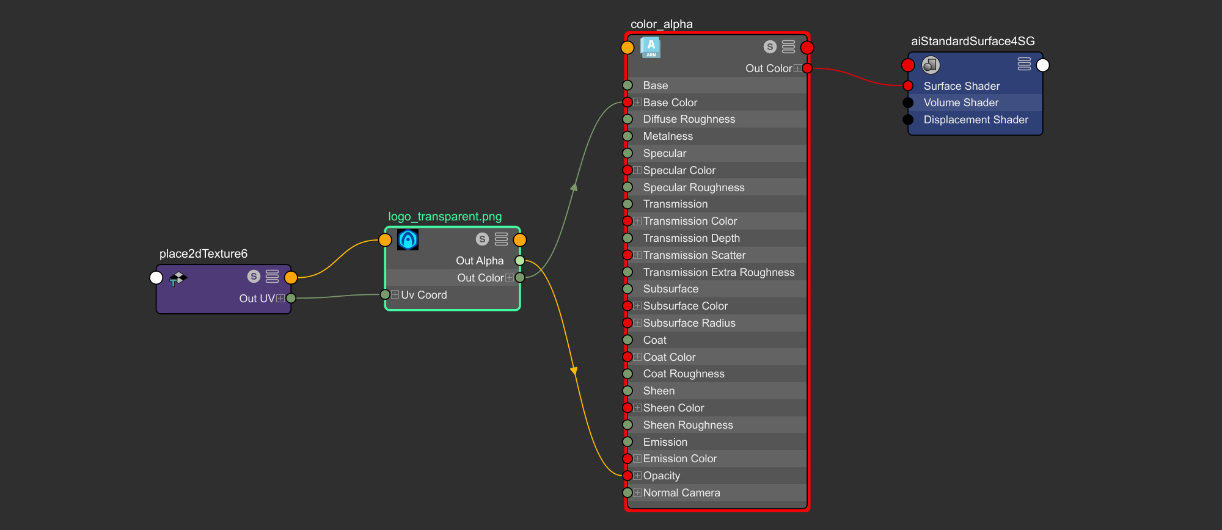Click the Emission attribute row
The height and width of the screenshot is (530, 1222).
[x=717, y=442]
